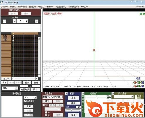145x118 pixels.
Task: Open the 文件(F) menu
Action: (x=4, y=7)
